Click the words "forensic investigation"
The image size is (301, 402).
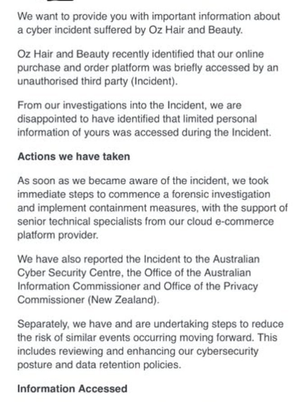(221, 194)
